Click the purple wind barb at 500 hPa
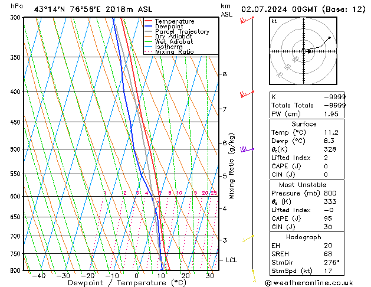Screen dimensions: 371x287 (247, 149)
